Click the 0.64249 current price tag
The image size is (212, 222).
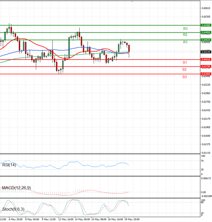tap(206, 52)
